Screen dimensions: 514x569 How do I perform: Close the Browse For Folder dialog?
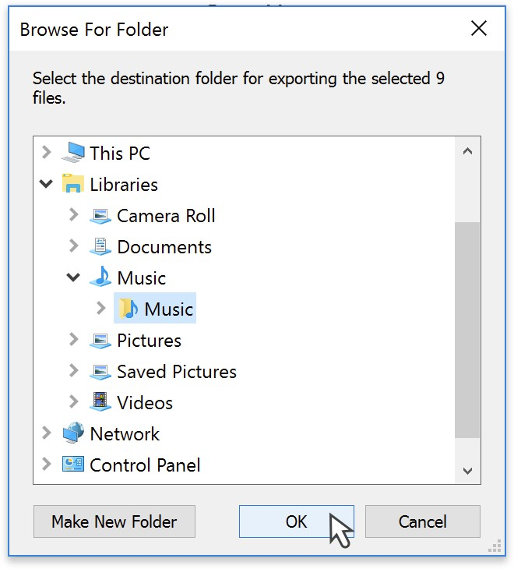pos(479,30)
